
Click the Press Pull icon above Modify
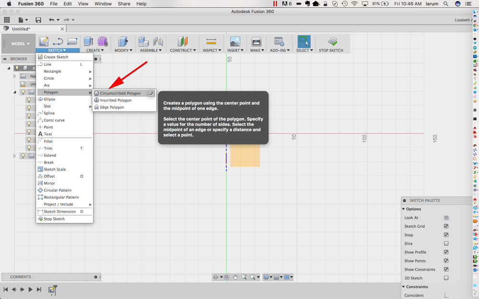coord(123,42)
